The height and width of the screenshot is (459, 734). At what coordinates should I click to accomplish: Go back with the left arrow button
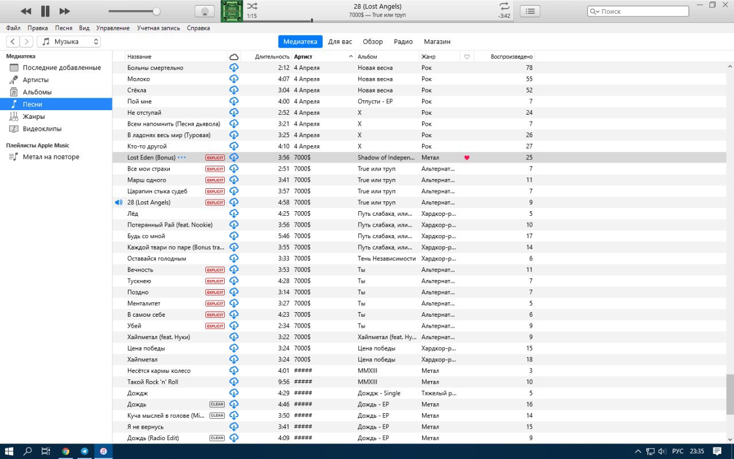[x=13, y=41]
